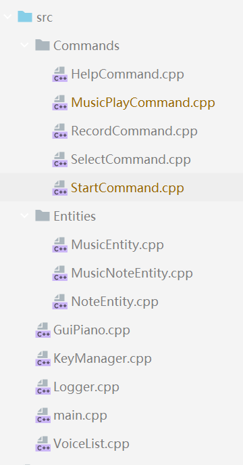Click the C++ icon beside GuiPiano.cpp

tap(43, 330)
